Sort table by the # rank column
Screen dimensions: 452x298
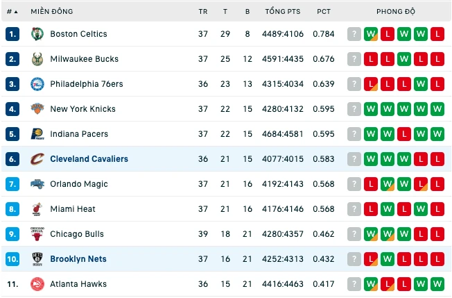tap(12, 12)
